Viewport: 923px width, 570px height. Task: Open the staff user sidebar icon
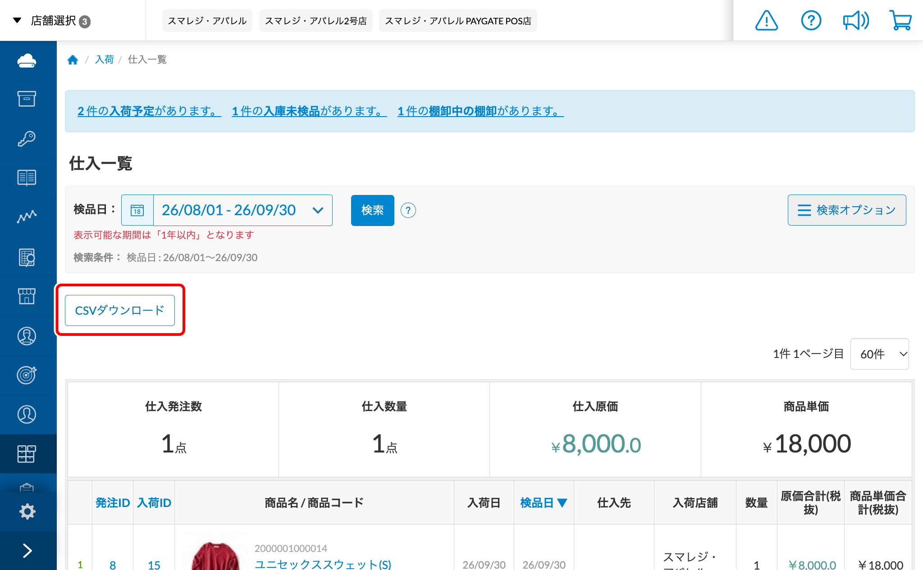(x=27, y=414)
